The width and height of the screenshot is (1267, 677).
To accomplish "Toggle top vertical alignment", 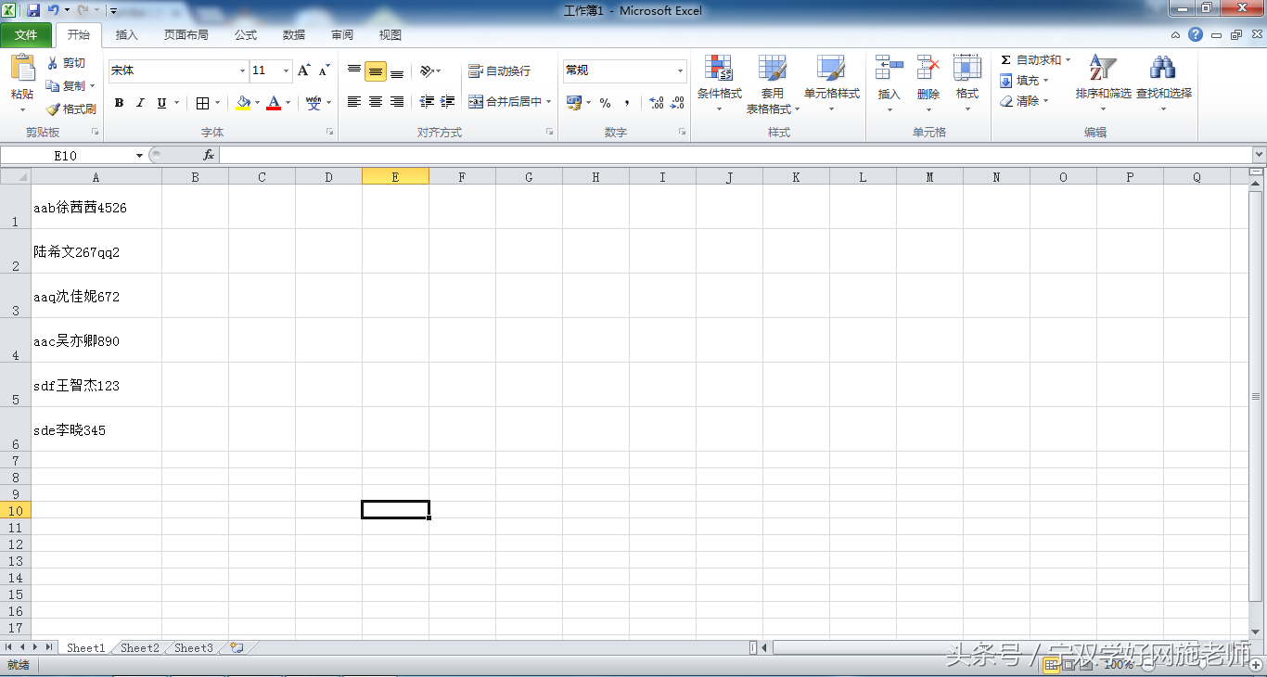I will click(354, 70).
